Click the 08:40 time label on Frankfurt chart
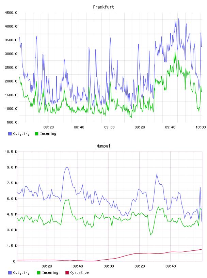The width and height of the screenshot is (207, 278). (x=79, y=127)
